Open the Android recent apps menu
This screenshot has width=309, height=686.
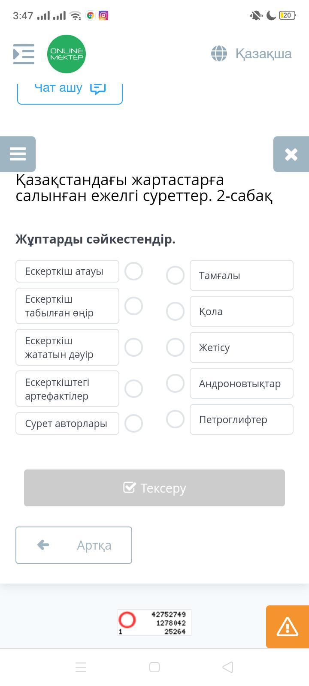(x=81, y=667)
